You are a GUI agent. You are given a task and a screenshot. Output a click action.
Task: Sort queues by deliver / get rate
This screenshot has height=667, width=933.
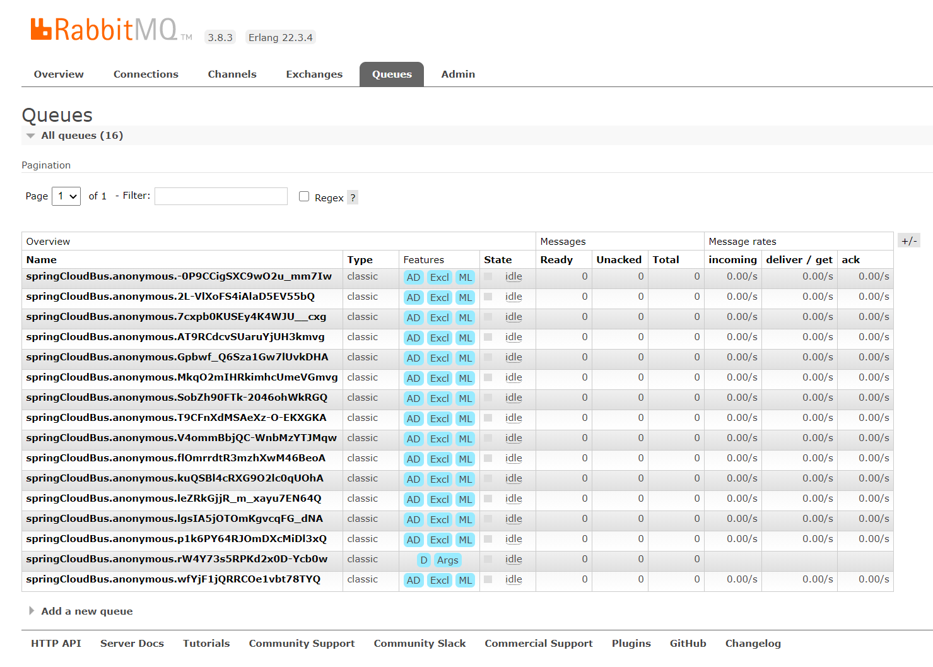pos(799,260)
